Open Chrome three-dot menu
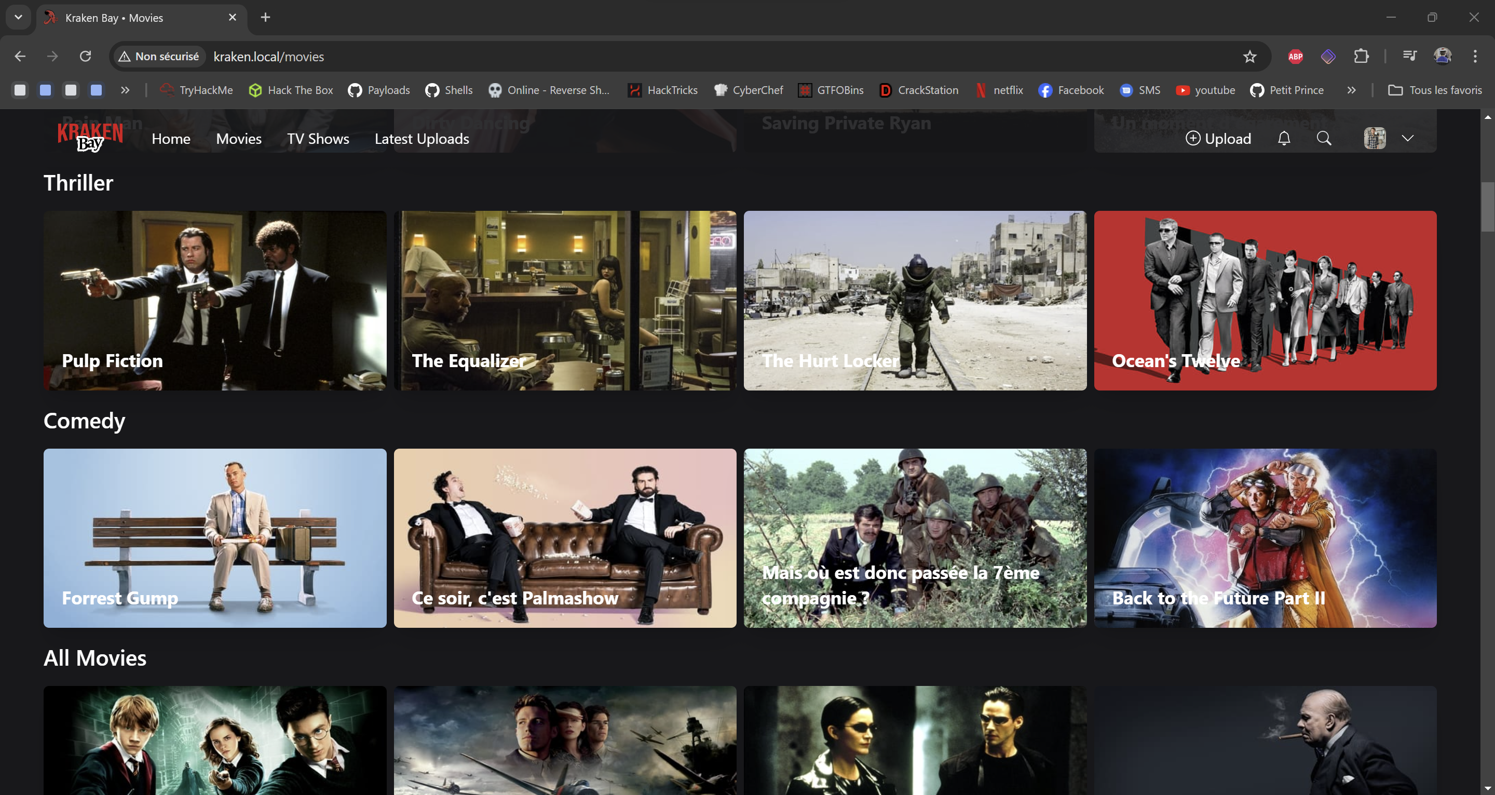The height and width of the screenshot is (795, 1495). coord(1475,56)
